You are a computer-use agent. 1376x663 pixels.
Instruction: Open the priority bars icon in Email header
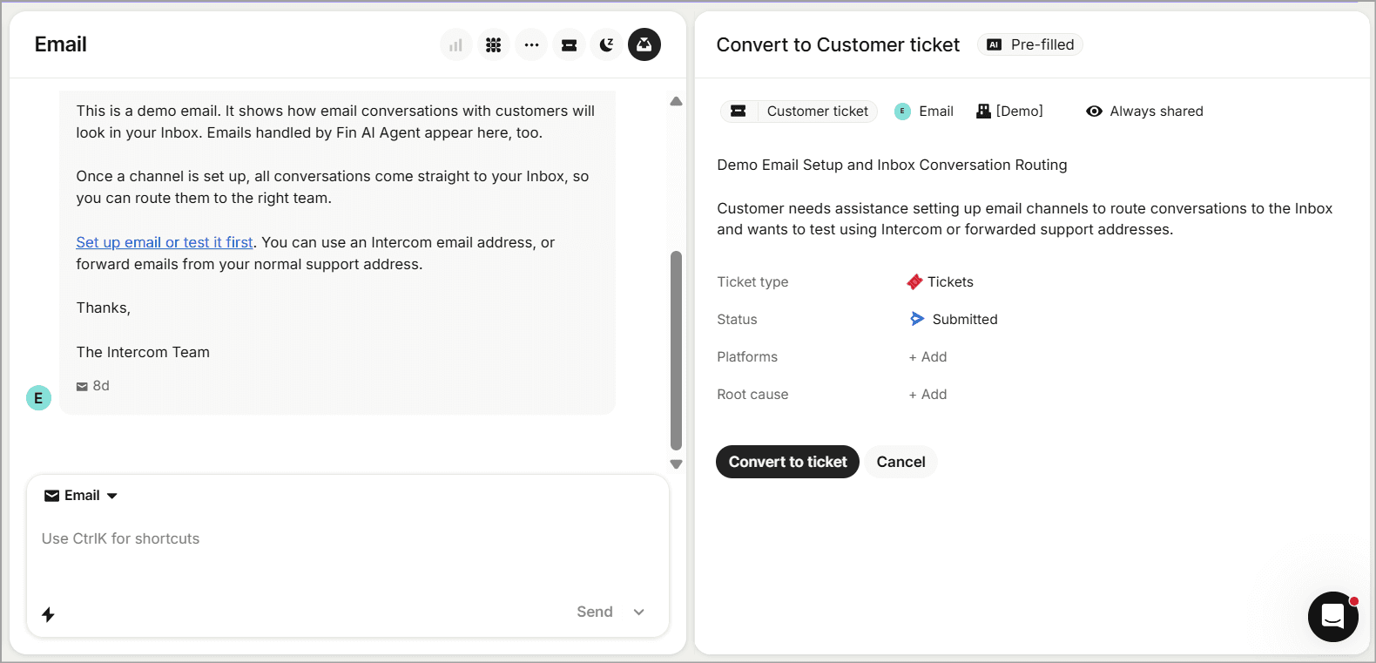pos(455,44)
